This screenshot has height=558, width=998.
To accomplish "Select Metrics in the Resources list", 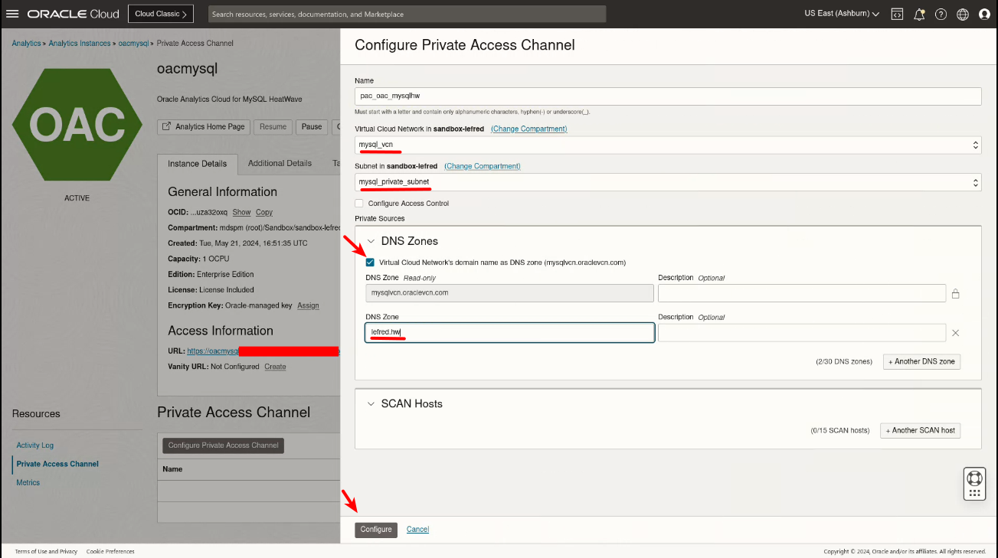I will (x=28, y=483).
